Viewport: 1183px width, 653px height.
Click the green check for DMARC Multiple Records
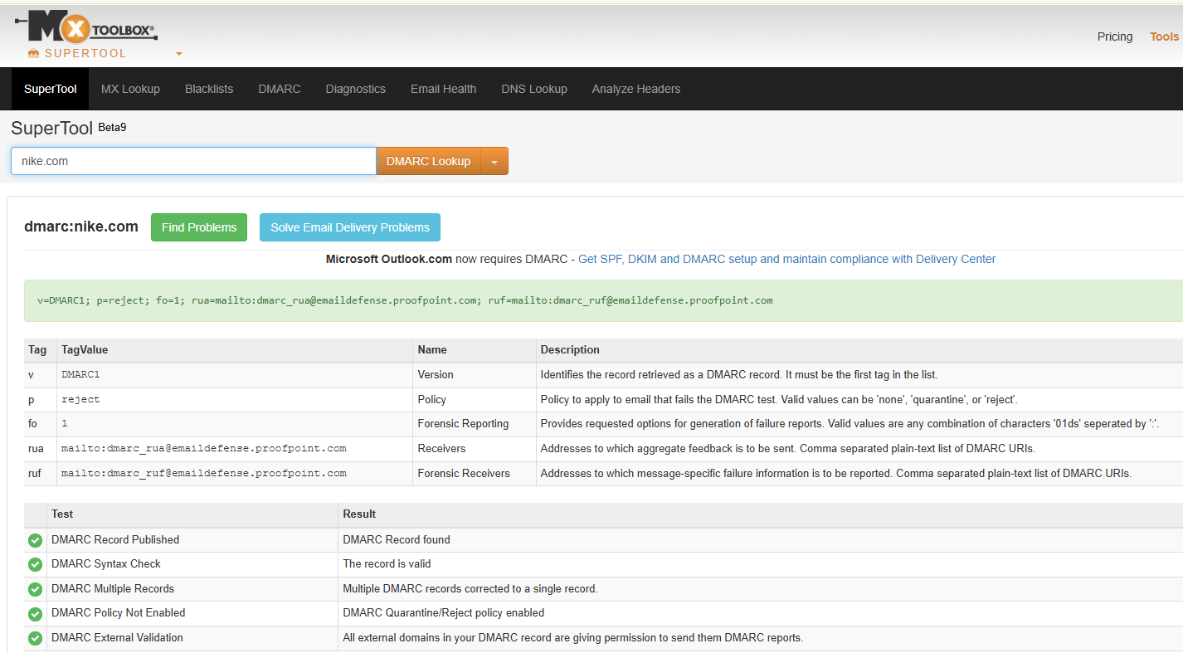point(35,589)
